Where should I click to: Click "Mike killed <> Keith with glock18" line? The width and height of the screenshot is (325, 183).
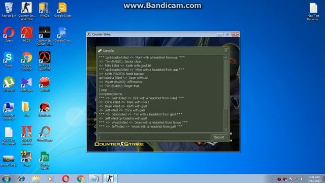(125, 66)
